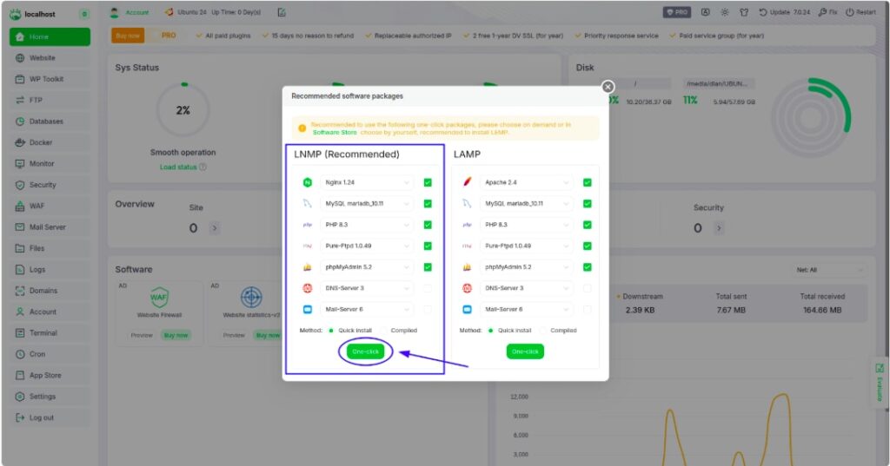The image size is (890, 466).
Task: Click the MySQL dolphin icon in LNMP
Action: (x=307, y=204)
